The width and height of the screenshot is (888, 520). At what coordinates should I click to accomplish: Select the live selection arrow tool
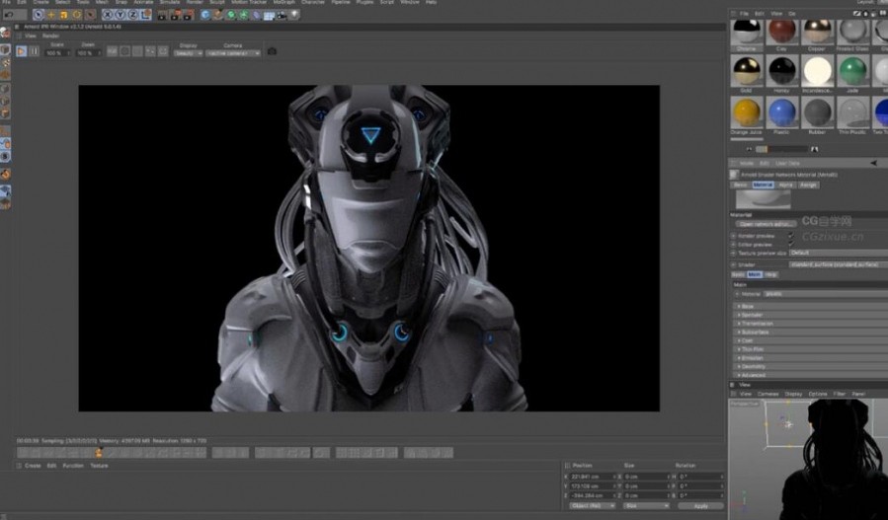click(38, 15)
